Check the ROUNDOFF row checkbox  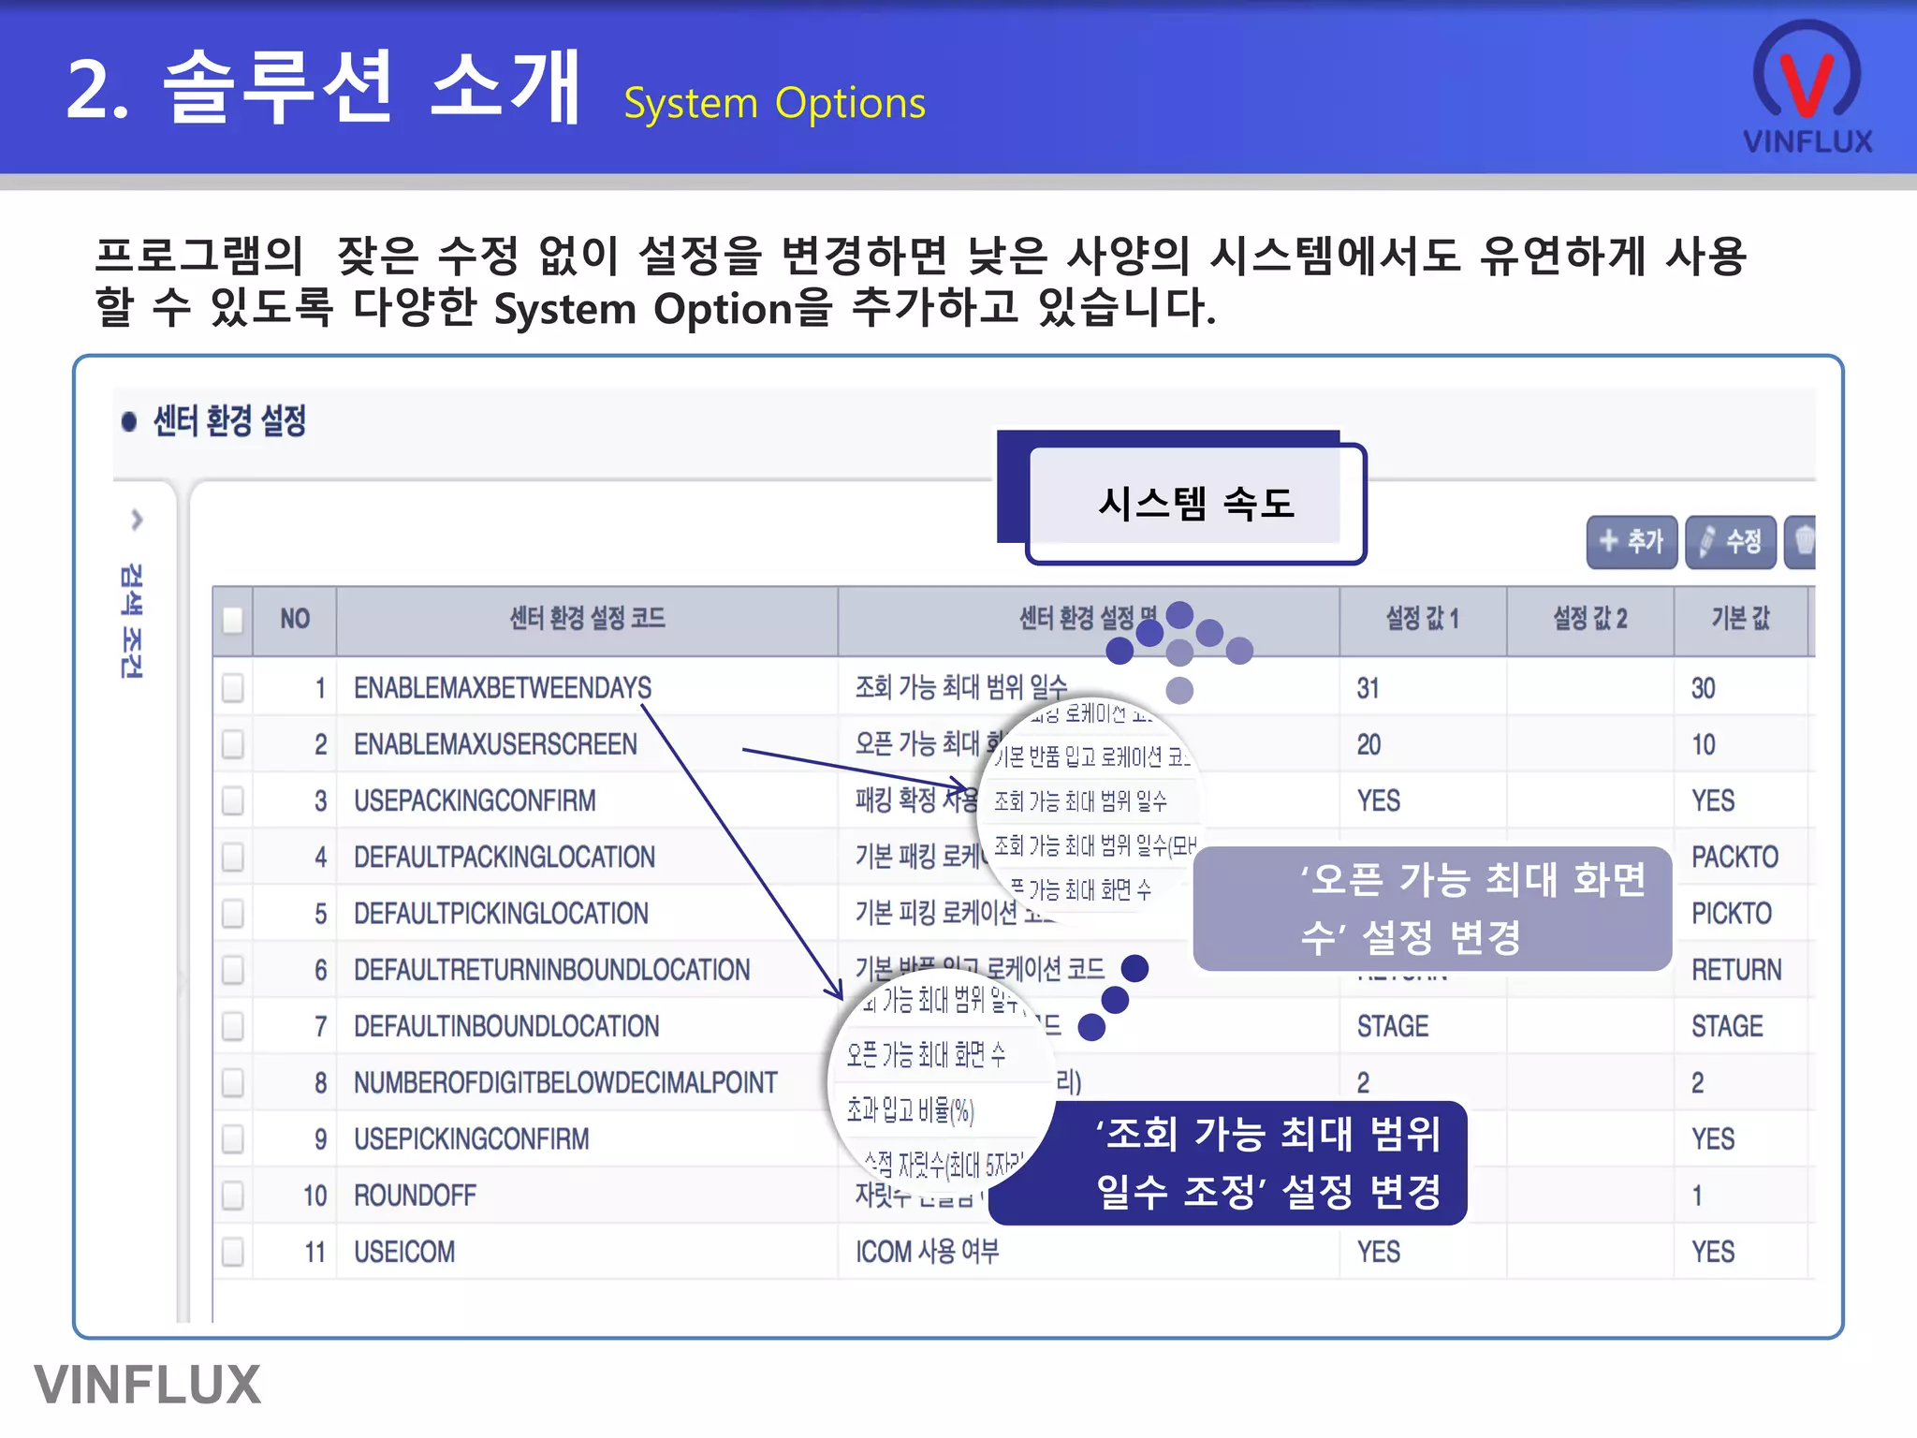(x=233, y=1196)
